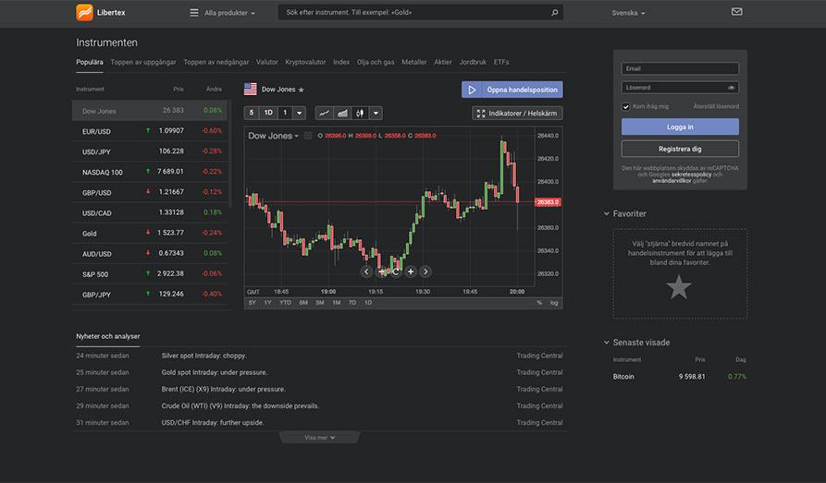Select the USD/JPY instrument row

click(150, 151)
